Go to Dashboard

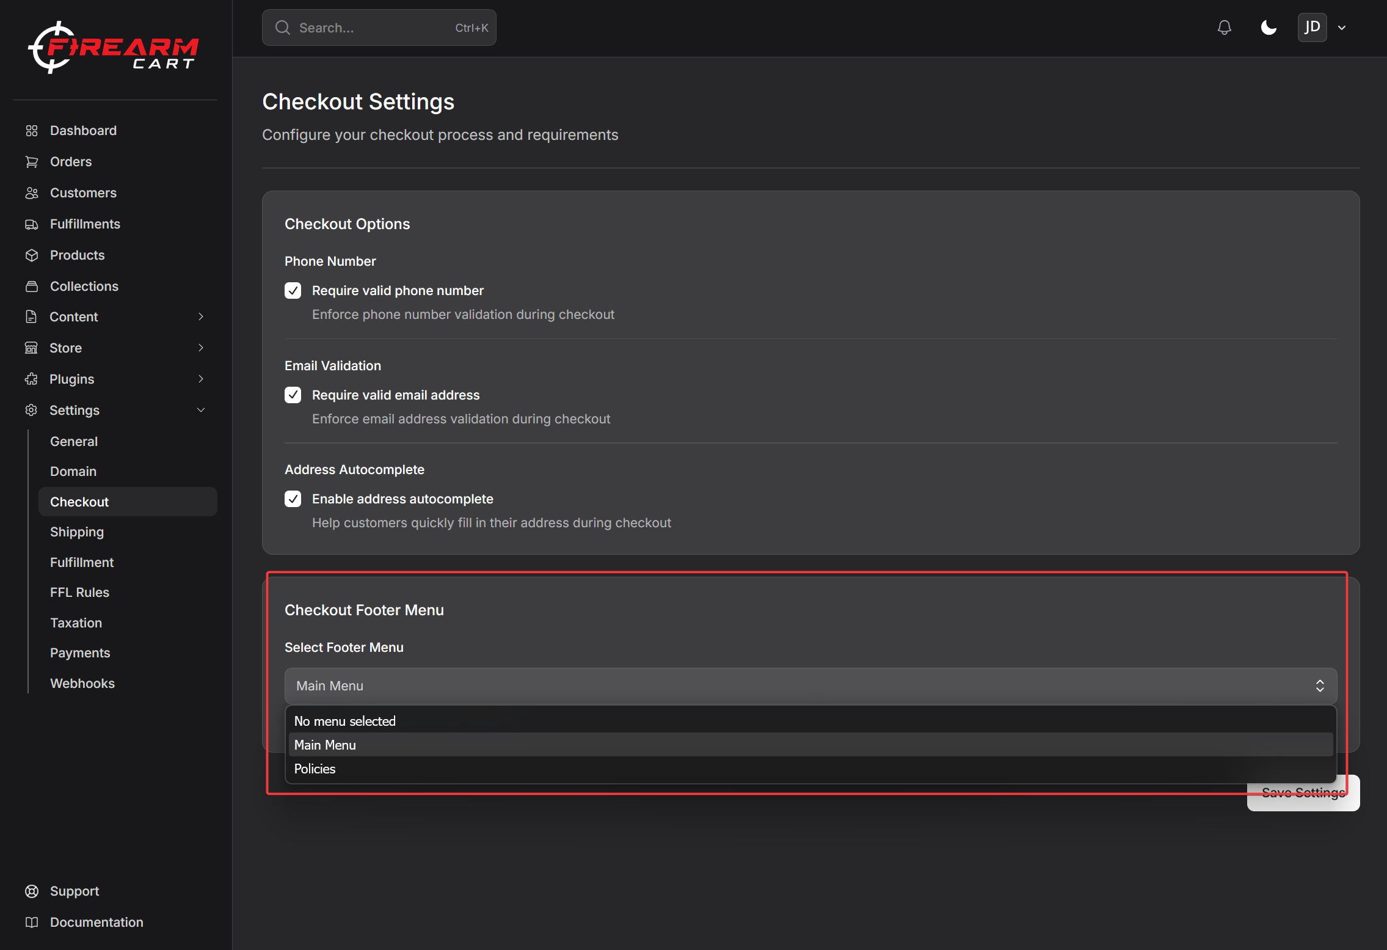coord(83,131)
